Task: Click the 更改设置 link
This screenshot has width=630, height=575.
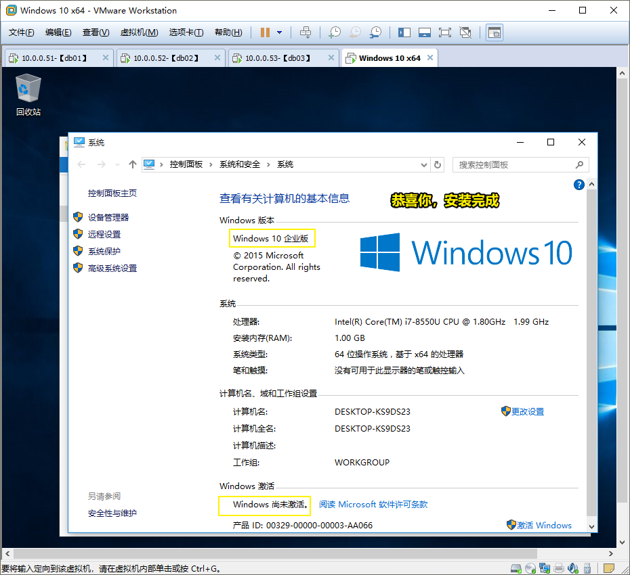Action: tap(528, 412)
